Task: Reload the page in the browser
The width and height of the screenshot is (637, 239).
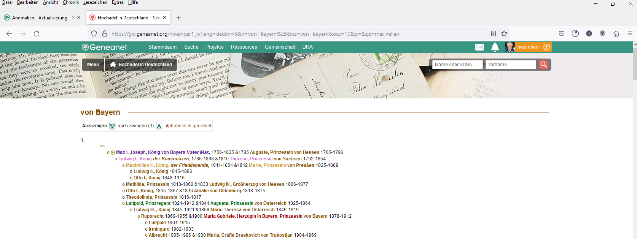Action: pyautogui.click(x=37, y=34)
